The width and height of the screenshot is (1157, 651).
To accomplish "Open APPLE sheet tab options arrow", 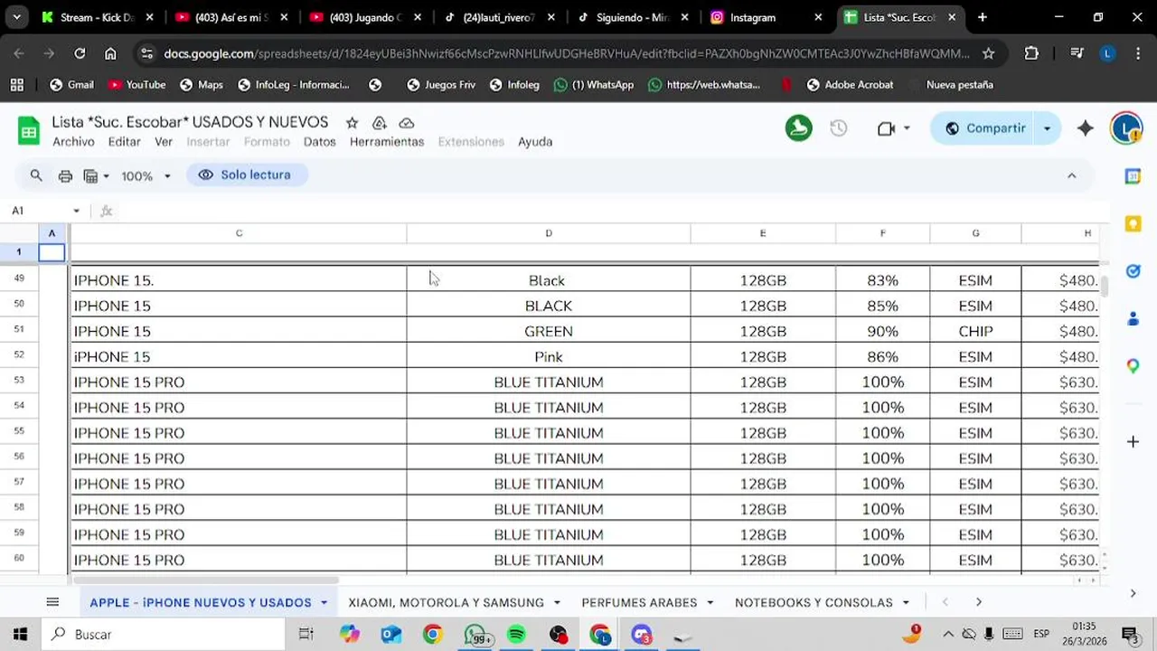I will pos(324,602).
